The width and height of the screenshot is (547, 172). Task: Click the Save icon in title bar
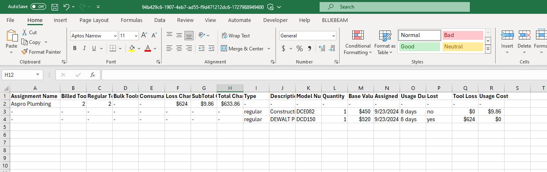[x=55, y=7]
